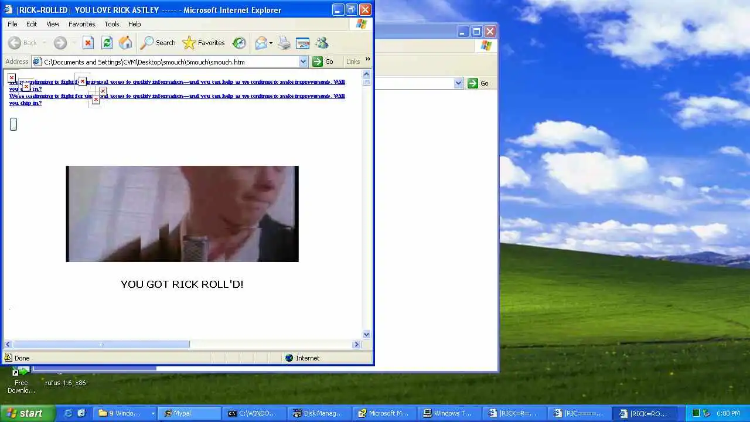Click the green system tray icon

[696, 413]
